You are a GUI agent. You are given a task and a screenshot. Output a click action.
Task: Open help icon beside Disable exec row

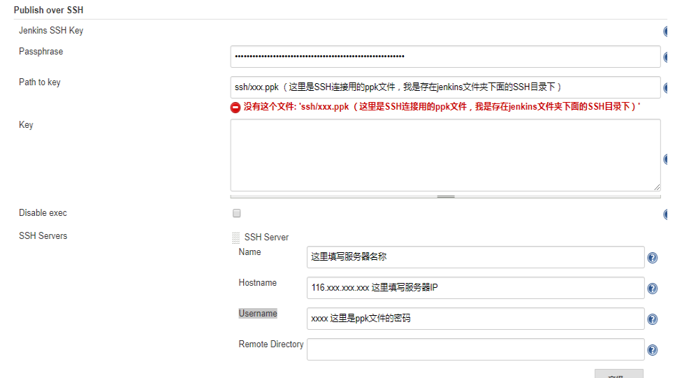pyautogui.click(x=665, y=214)
